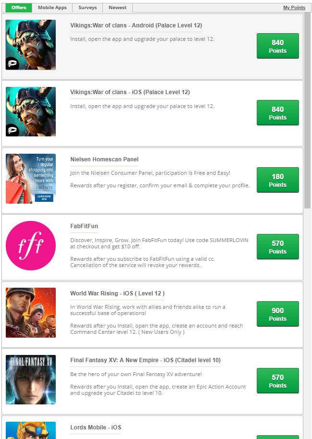
Task: Open the Lords Mobile game icon
Action: [x=31, y=430]
